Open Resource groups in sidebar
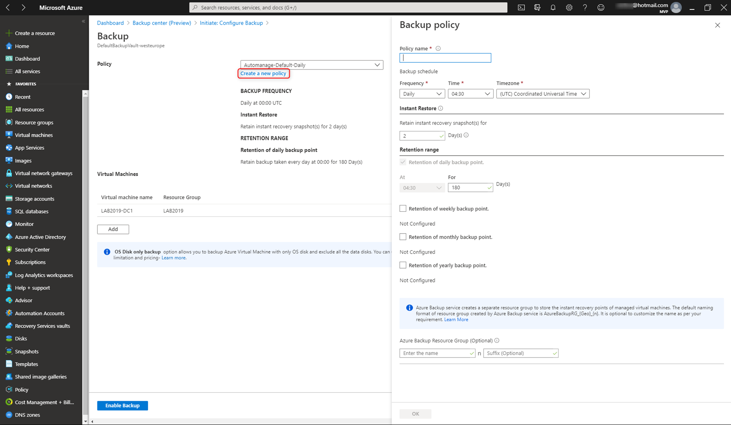Screen dimensions: 731x425 point(34,122)
